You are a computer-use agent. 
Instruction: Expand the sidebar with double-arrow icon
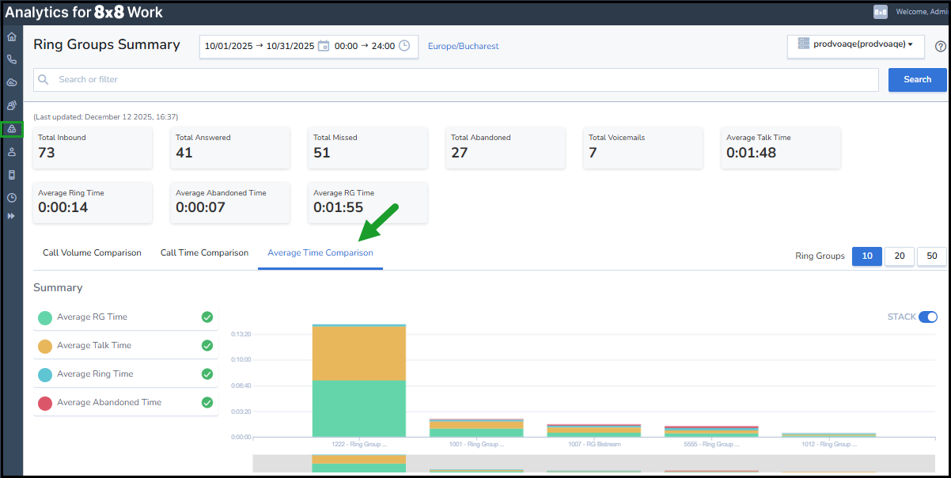click(x=12, y=216)
